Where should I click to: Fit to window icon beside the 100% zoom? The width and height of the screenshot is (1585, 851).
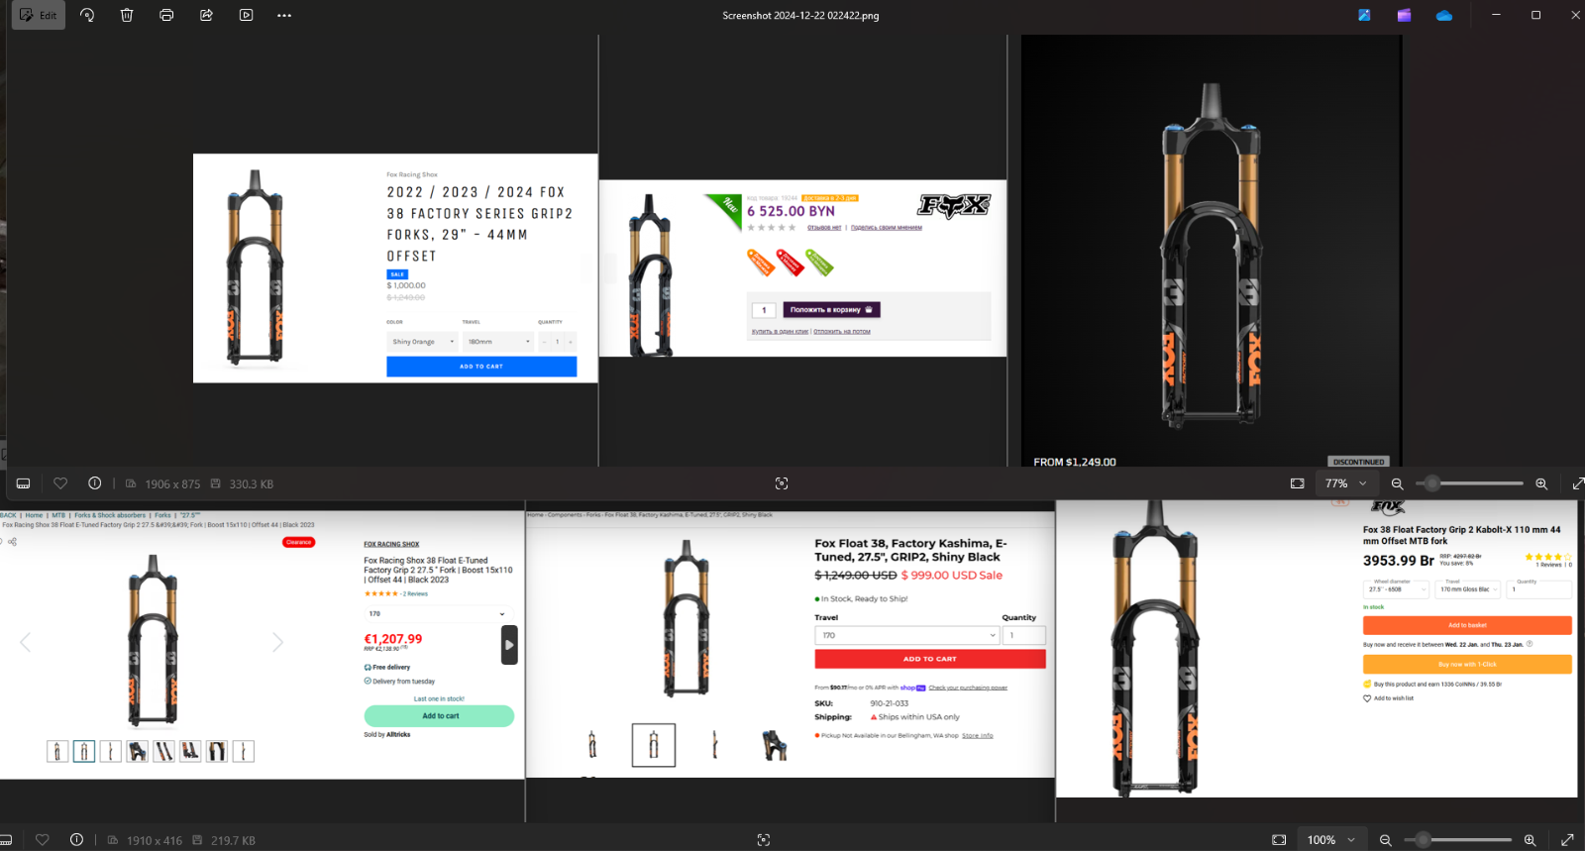pos(1279,840)
